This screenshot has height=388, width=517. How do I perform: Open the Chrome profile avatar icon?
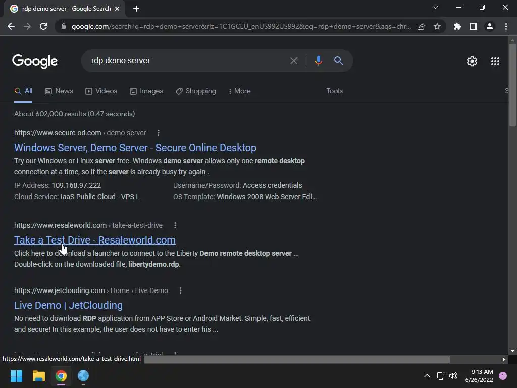[490, 26]
